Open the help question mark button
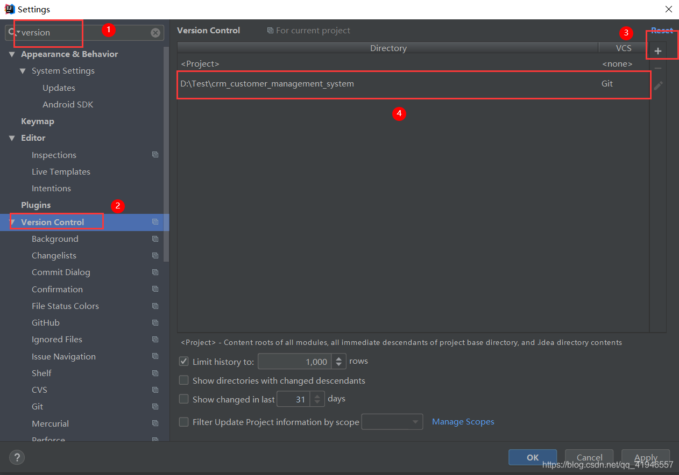This screenshot has height=475, width=679. pyautogui.click(x=17, y=457)
